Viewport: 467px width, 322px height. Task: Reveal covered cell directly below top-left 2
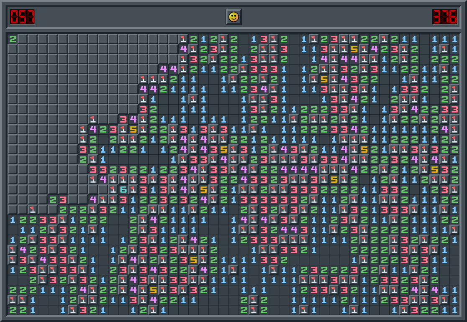click(x=13, y=49)
